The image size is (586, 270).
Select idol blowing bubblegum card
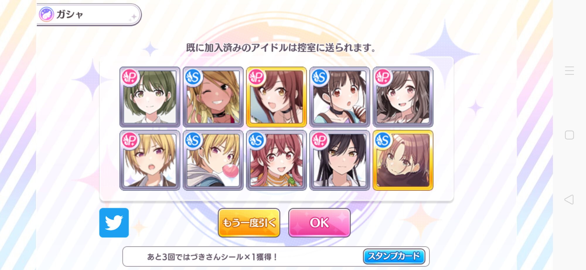pos(213,160)
